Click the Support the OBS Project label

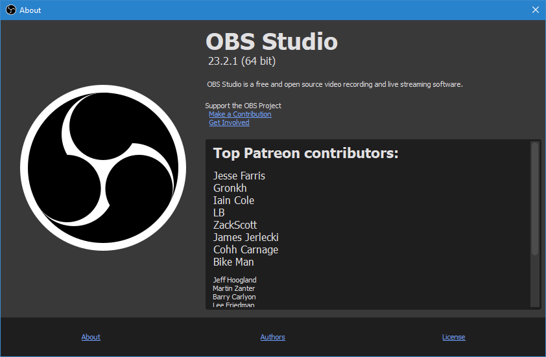[243, 106]
